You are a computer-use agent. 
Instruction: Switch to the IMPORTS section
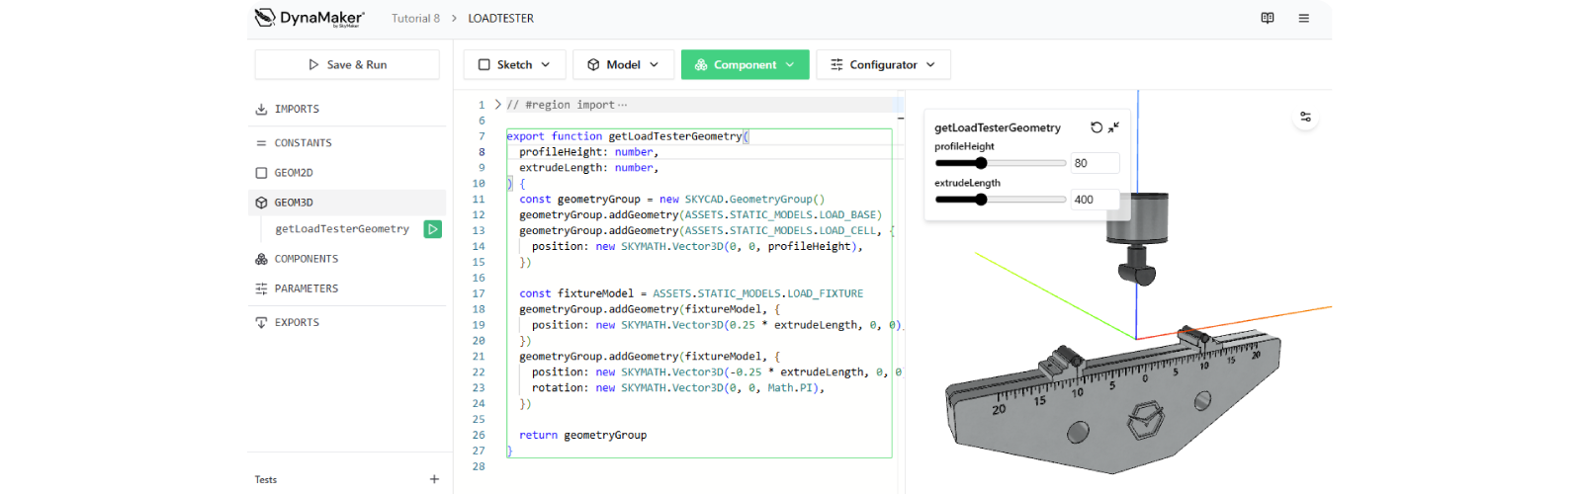point(297,110)
